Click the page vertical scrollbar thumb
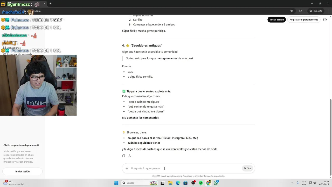Screen dimensions: 332x187 click(x=330, y=137)
